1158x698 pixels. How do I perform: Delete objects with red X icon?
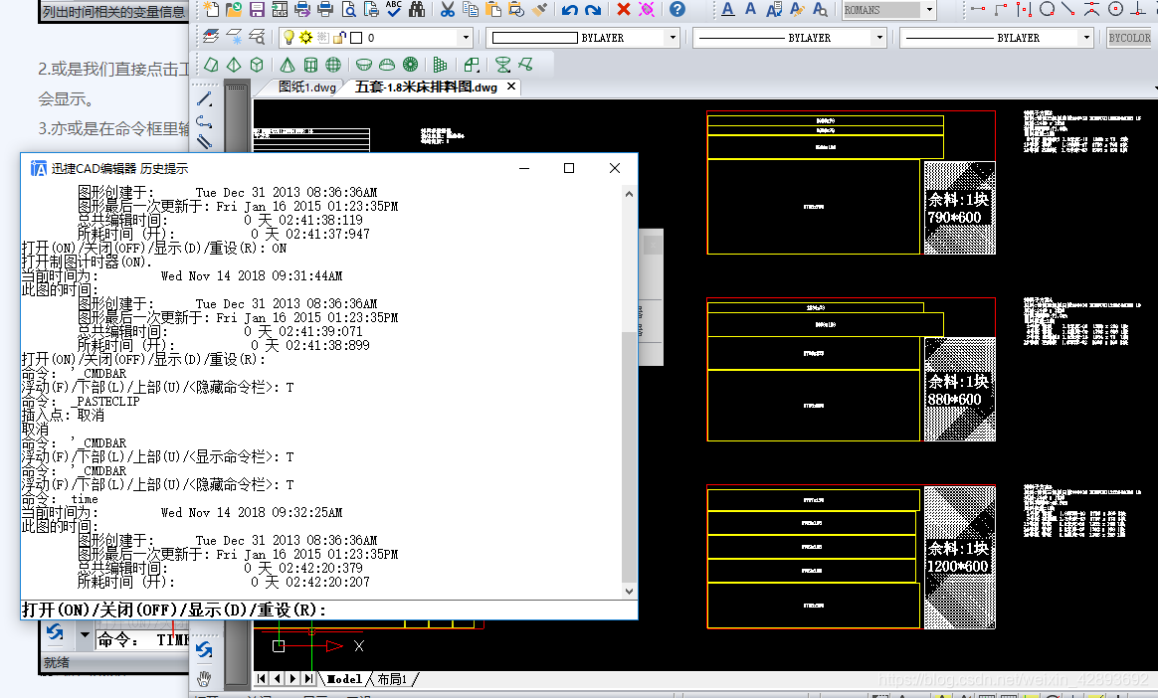[624, 9]
